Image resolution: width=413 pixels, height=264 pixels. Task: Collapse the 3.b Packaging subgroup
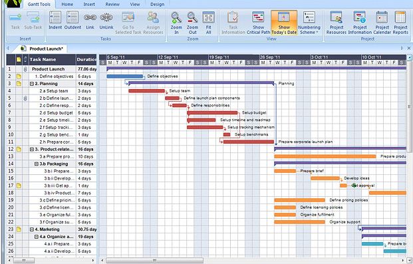(x=37, y=164)
